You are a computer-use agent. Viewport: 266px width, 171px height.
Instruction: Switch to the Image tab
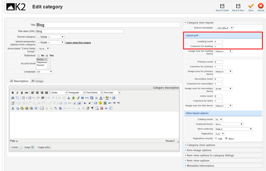(37, 81)
